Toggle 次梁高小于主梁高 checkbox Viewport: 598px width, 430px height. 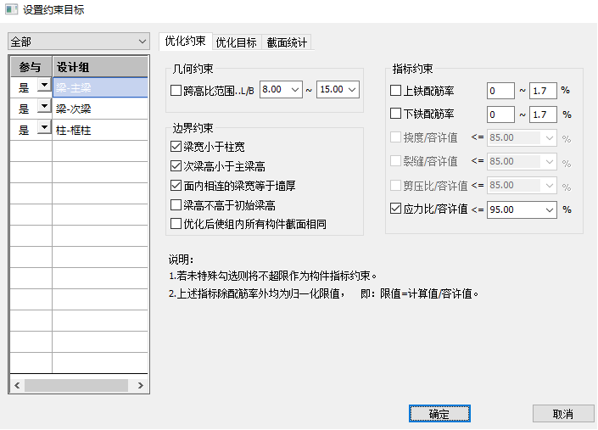(176, 166)
